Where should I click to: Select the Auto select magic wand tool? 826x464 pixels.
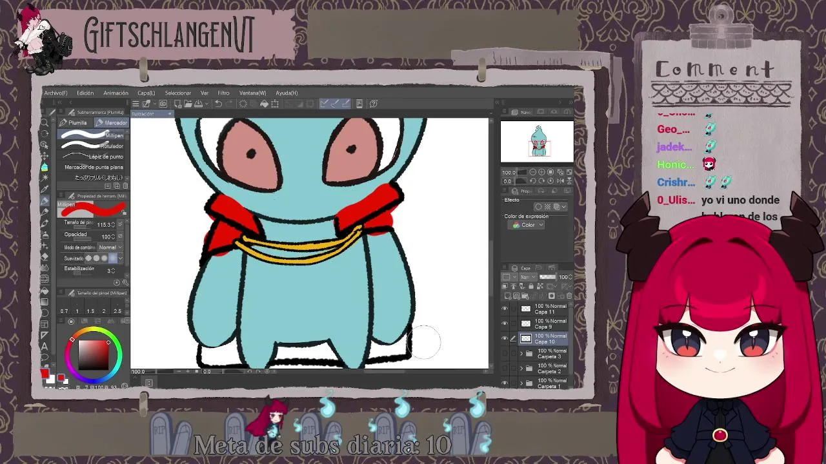click(45, 179)
